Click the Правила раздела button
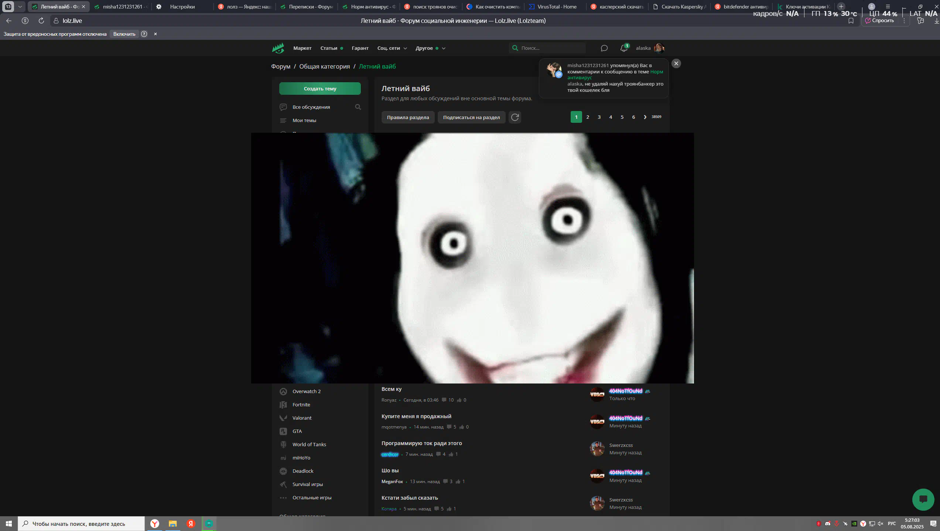Image resolution: width=940 pixels, height=531 pixels. [408, 117]
